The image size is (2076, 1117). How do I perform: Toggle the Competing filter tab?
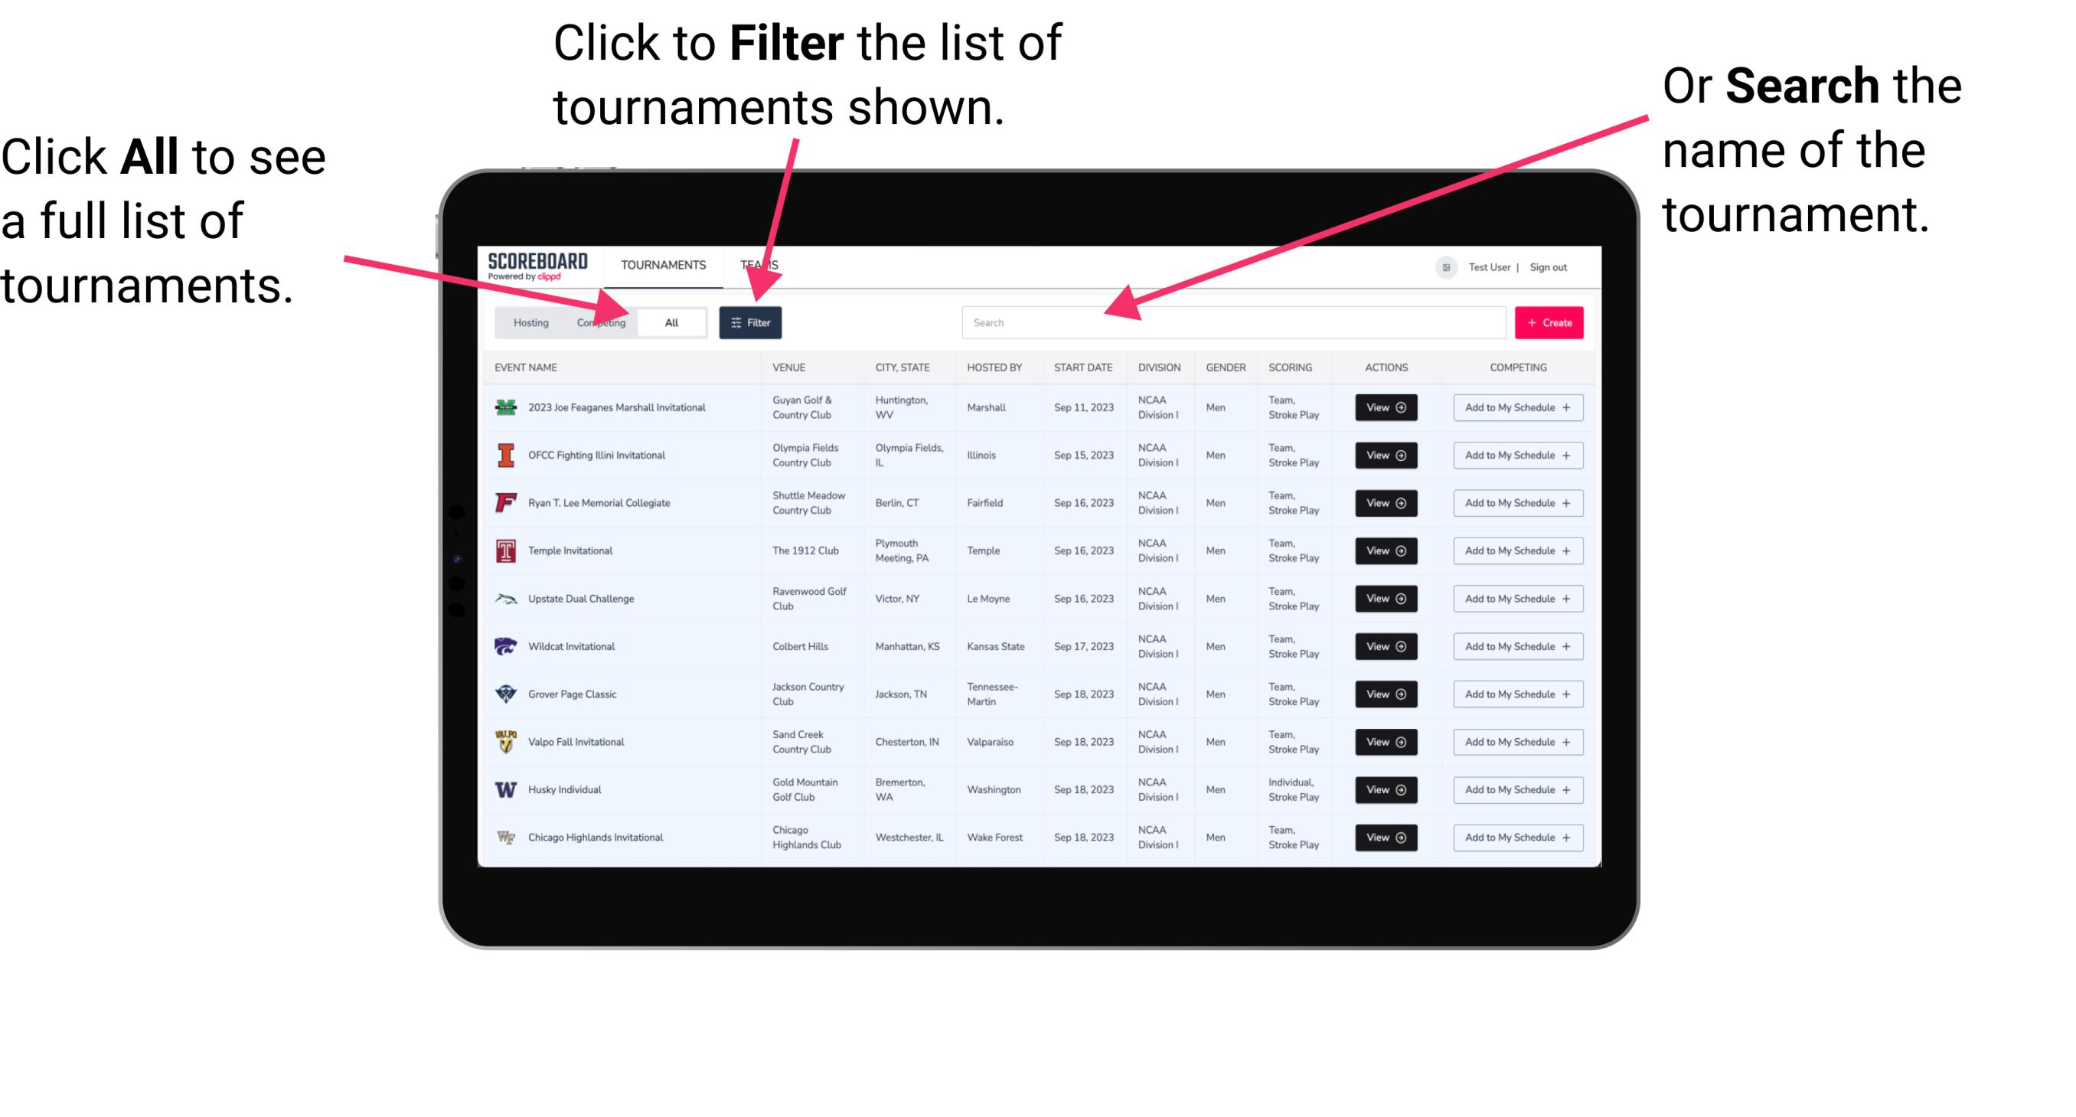[598, 322]
